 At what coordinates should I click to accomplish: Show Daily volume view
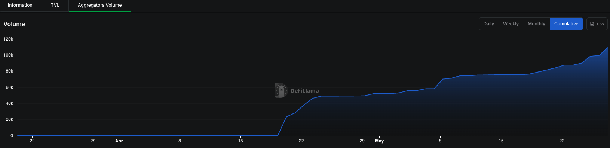(x=488, y=24)
